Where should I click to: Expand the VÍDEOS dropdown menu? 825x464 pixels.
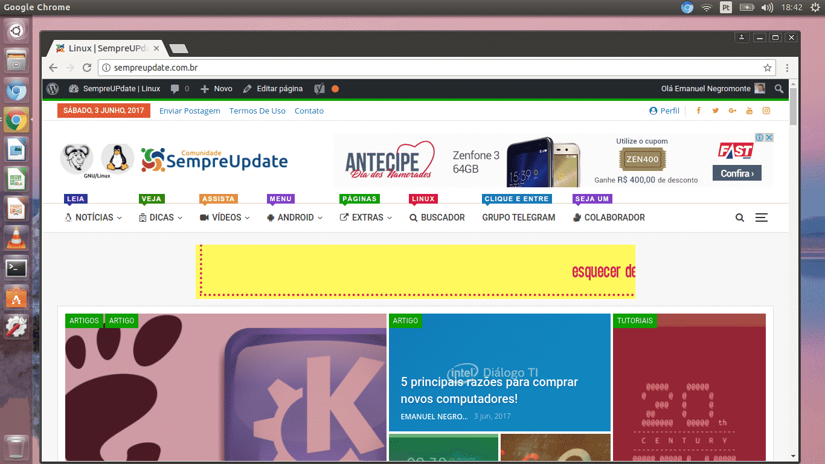click(x=225, y=217)
